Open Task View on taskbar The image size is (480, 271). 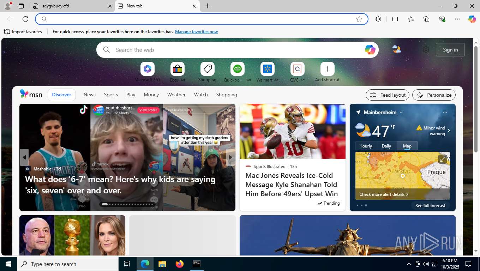(x=127, y=264)
